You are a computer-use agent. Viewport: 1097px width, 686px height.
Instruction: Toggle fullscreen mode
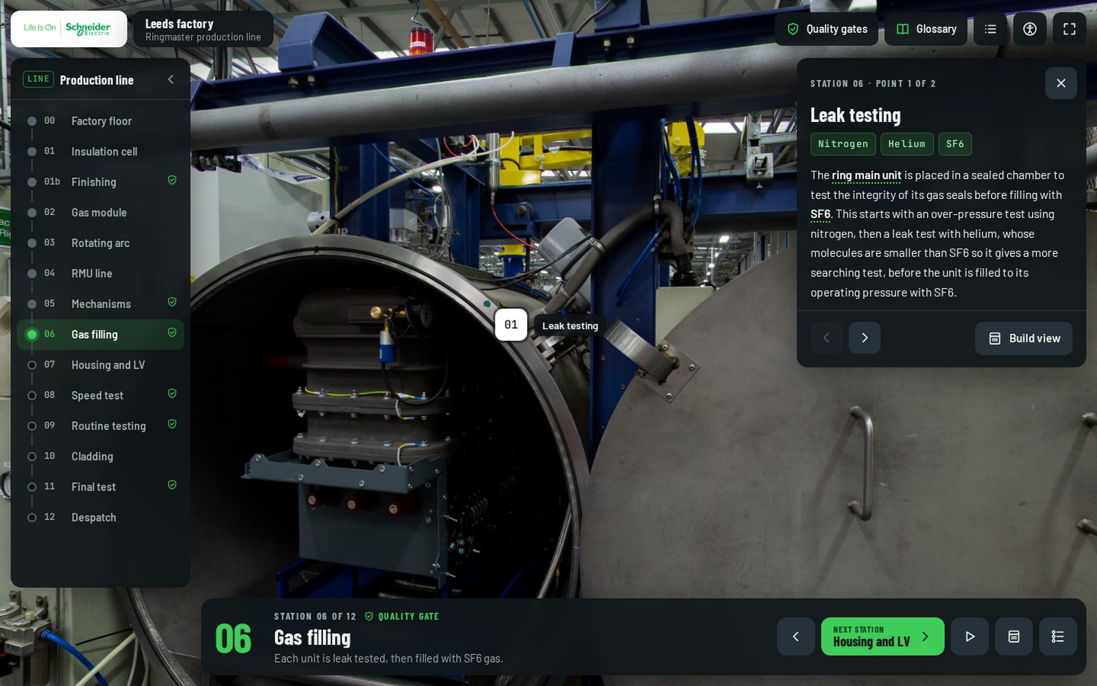pos(1070,29)
